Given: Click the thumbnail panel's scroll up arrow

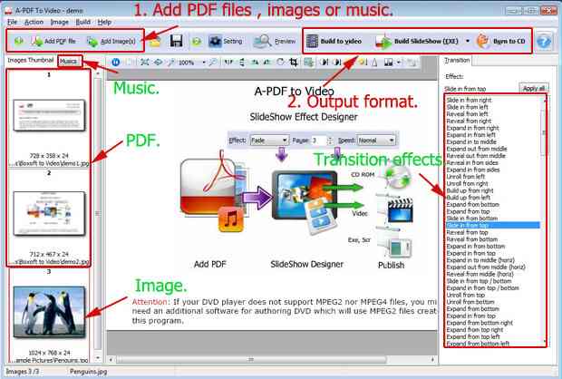Looking at the screenshot, I should (x=98, y=73).
